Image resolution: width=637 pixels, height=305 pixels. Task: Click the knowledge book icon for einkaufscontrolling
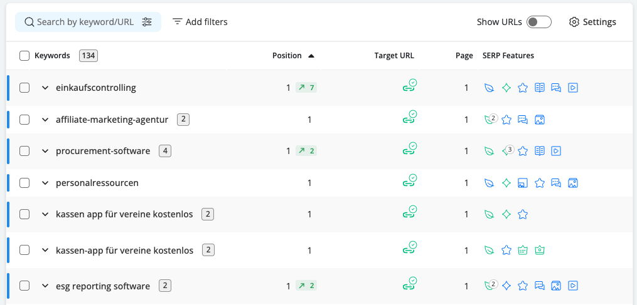coord(539,88)
